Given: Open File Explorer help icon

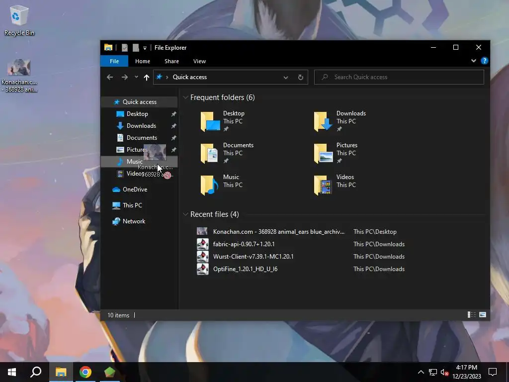Looking at the screenshot, I should [484, 61].
